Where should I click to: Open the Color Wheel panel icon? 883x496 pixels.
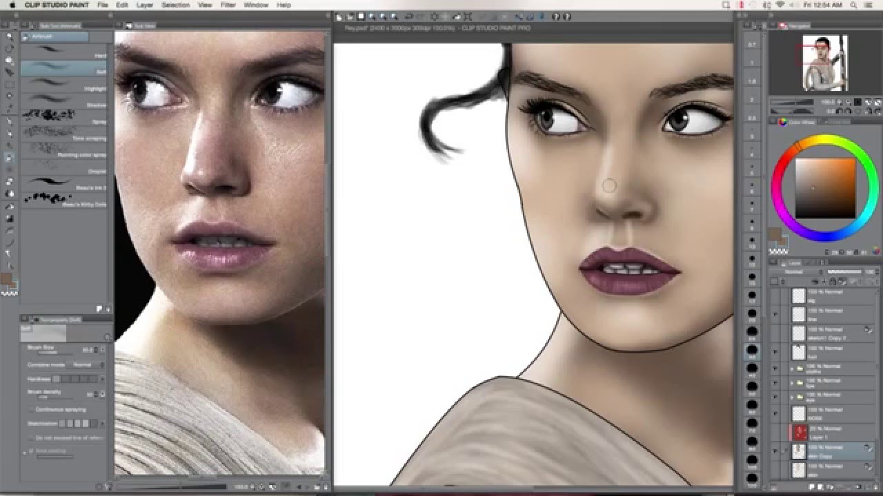(x=784, y=121)
